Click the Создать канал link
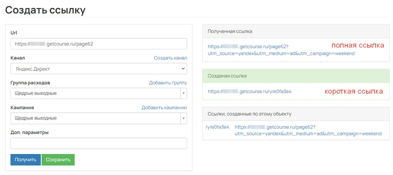The image size is (393, 175). pyautogui.click(x=170, y=58)
